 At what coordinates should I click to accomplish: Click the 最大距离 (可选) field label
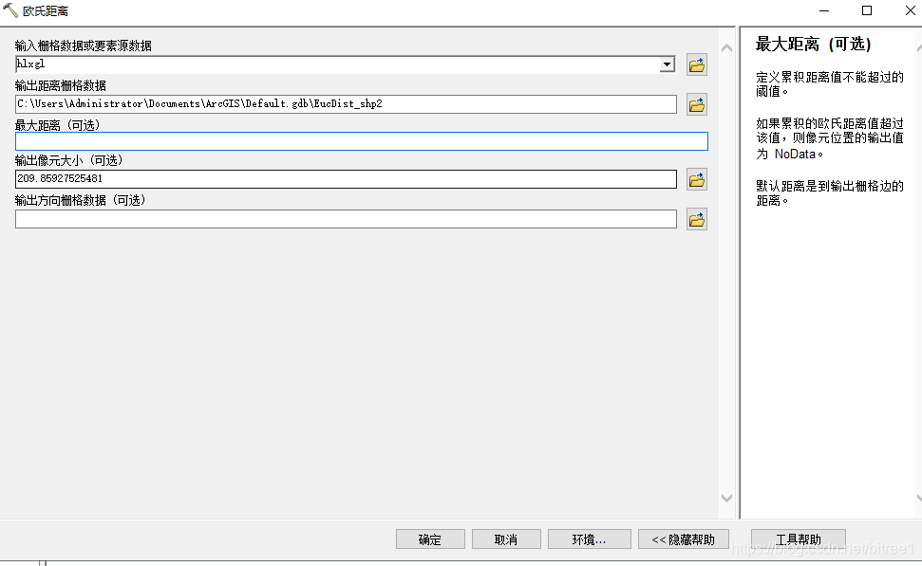point(58,125)
